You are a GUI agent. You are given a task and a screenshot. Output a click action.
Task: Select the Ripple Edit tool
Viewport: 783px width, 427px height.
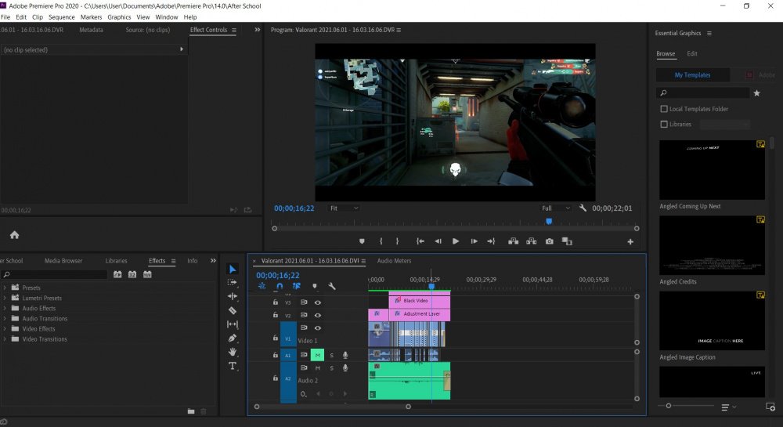coord(233,297)
